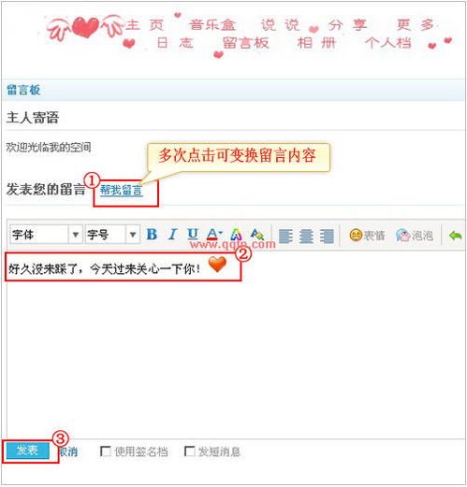Toggle bold text formatting
This screenshot has height=487, width=467.
click(x=152, y=235)
